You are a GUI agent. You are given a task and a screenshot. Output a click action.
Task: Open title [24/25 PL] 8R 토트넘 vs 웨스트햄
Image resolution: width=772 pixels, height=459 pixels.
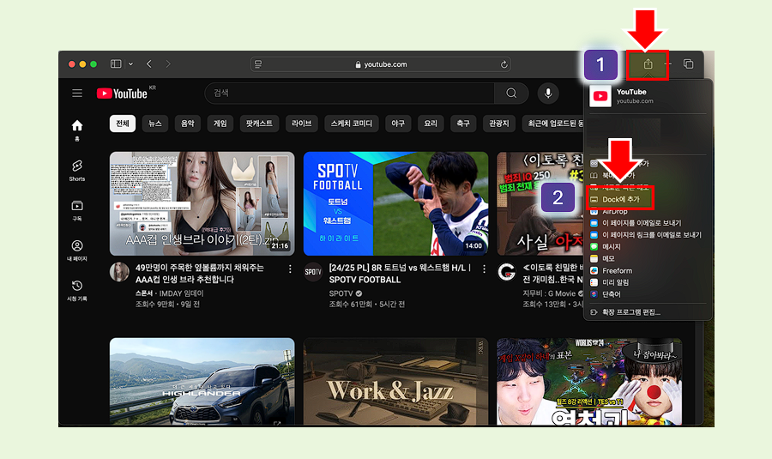pos(401,274)
